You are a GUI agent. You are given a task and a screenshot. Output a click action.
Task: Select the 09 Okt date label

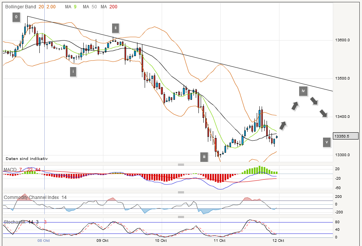(103, 240)
